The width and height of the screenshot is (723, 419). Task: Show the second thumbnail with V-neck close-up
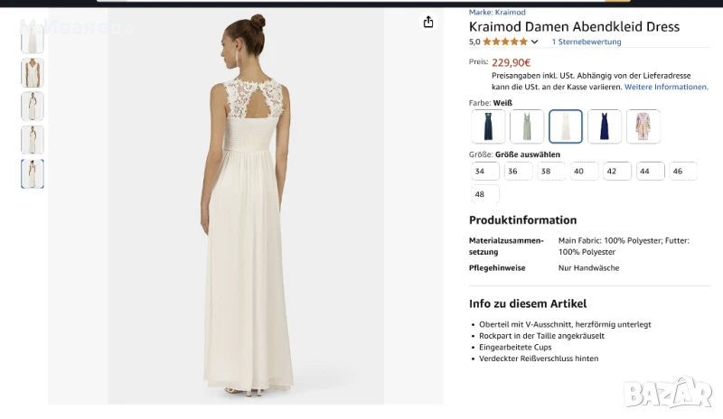[33, 72]
